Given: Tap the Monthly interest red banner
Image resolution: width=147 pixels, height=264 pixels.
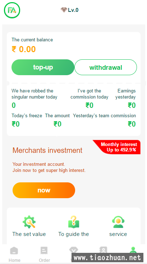Looking at the screenshot, I should click(118, 147).
